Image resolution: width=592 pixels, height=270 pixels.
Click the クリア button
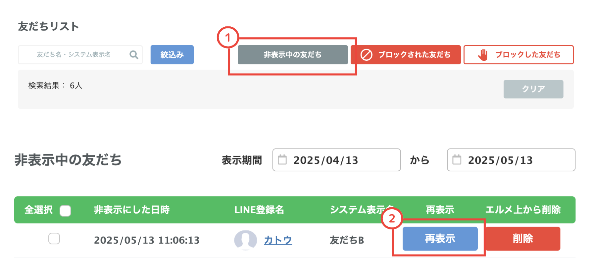tap(533, 89)
